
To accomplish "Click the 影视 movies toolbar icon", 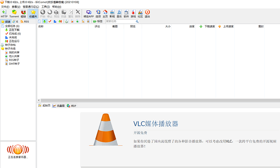I will [x=112, y=14].
